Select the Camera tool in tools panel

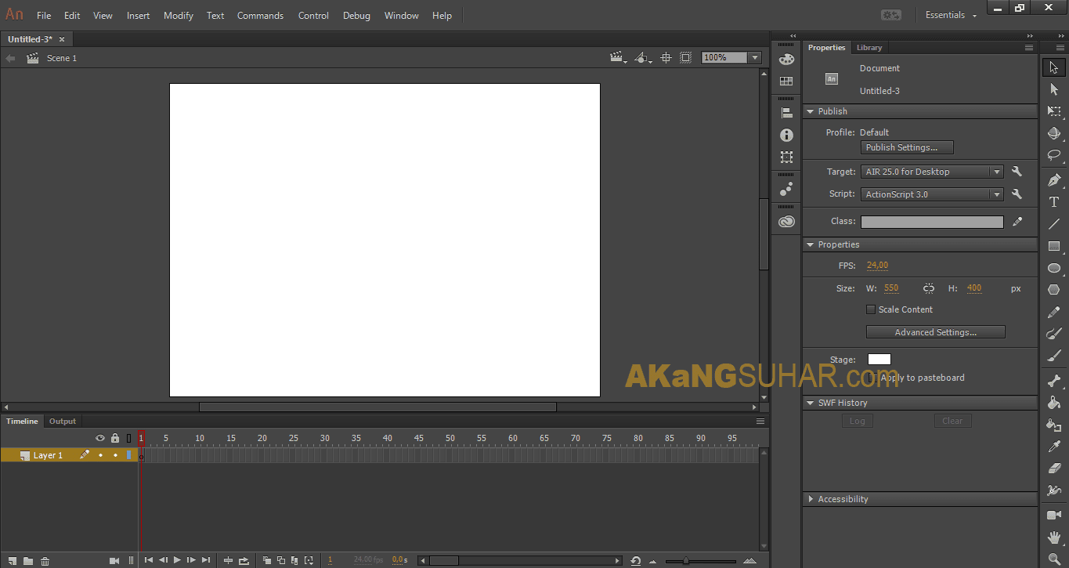[x=1054, y=515]
